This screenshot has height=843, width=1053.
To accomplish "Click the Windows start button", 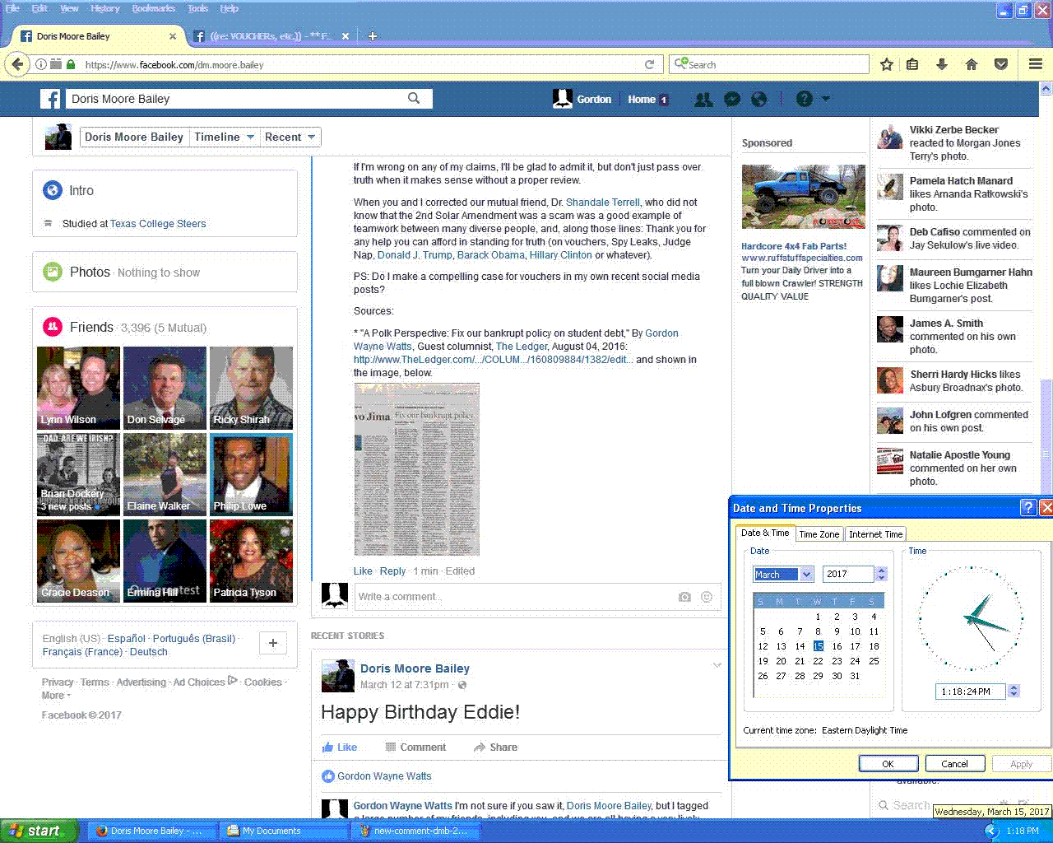I will 37,831.
